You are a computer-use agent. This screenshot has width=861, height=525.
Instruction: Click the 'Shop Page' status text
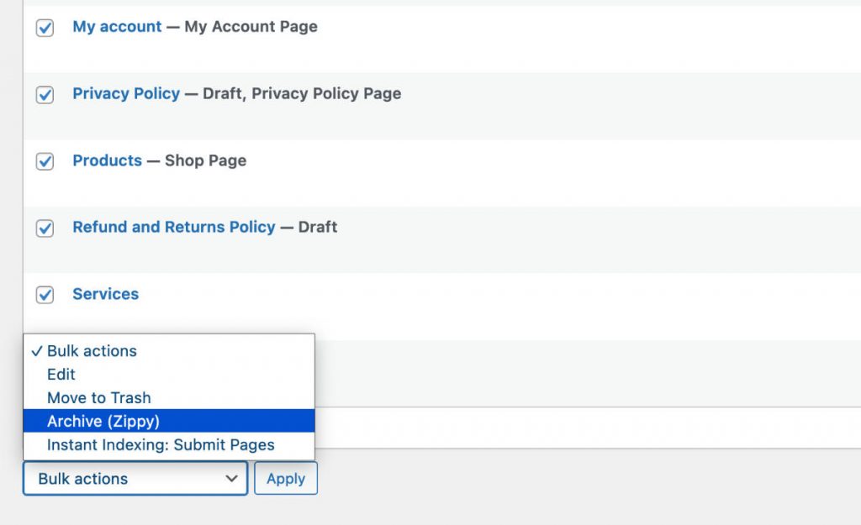click(205, 160)
